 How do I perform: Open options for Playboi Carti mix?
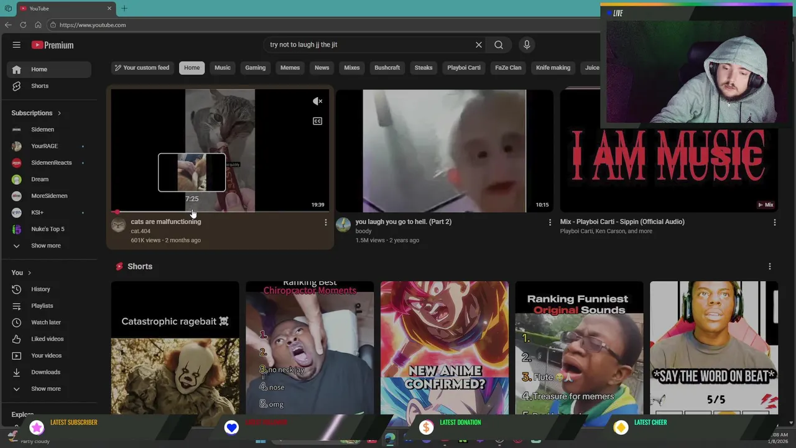[x=774, y=222]
